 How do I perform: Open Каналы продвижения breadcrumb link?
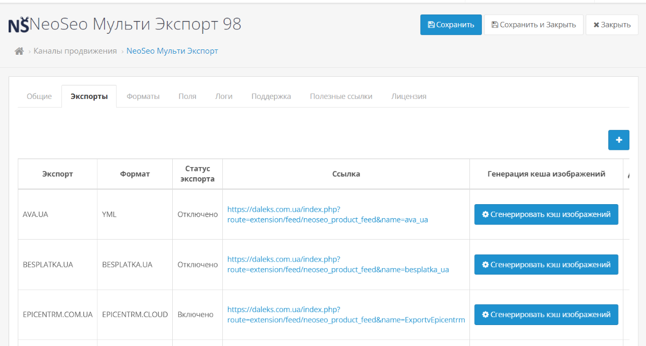pos(75,51)
